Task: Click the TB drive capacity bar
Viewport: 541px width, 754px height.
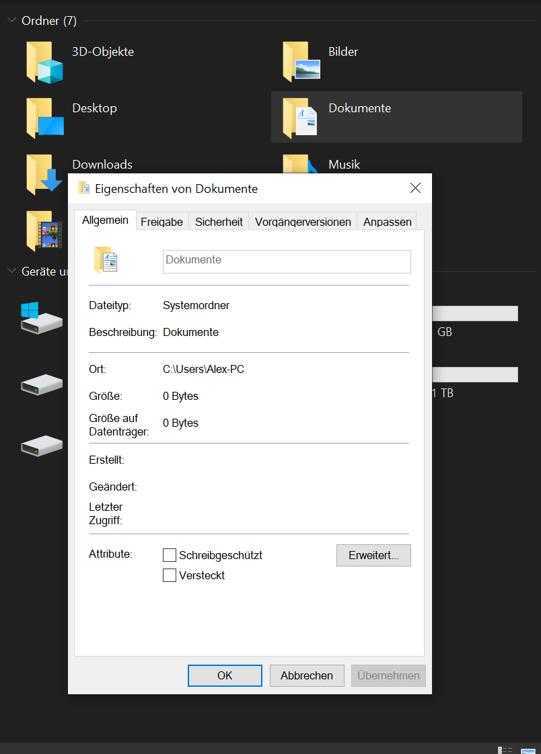Action: 475,374
